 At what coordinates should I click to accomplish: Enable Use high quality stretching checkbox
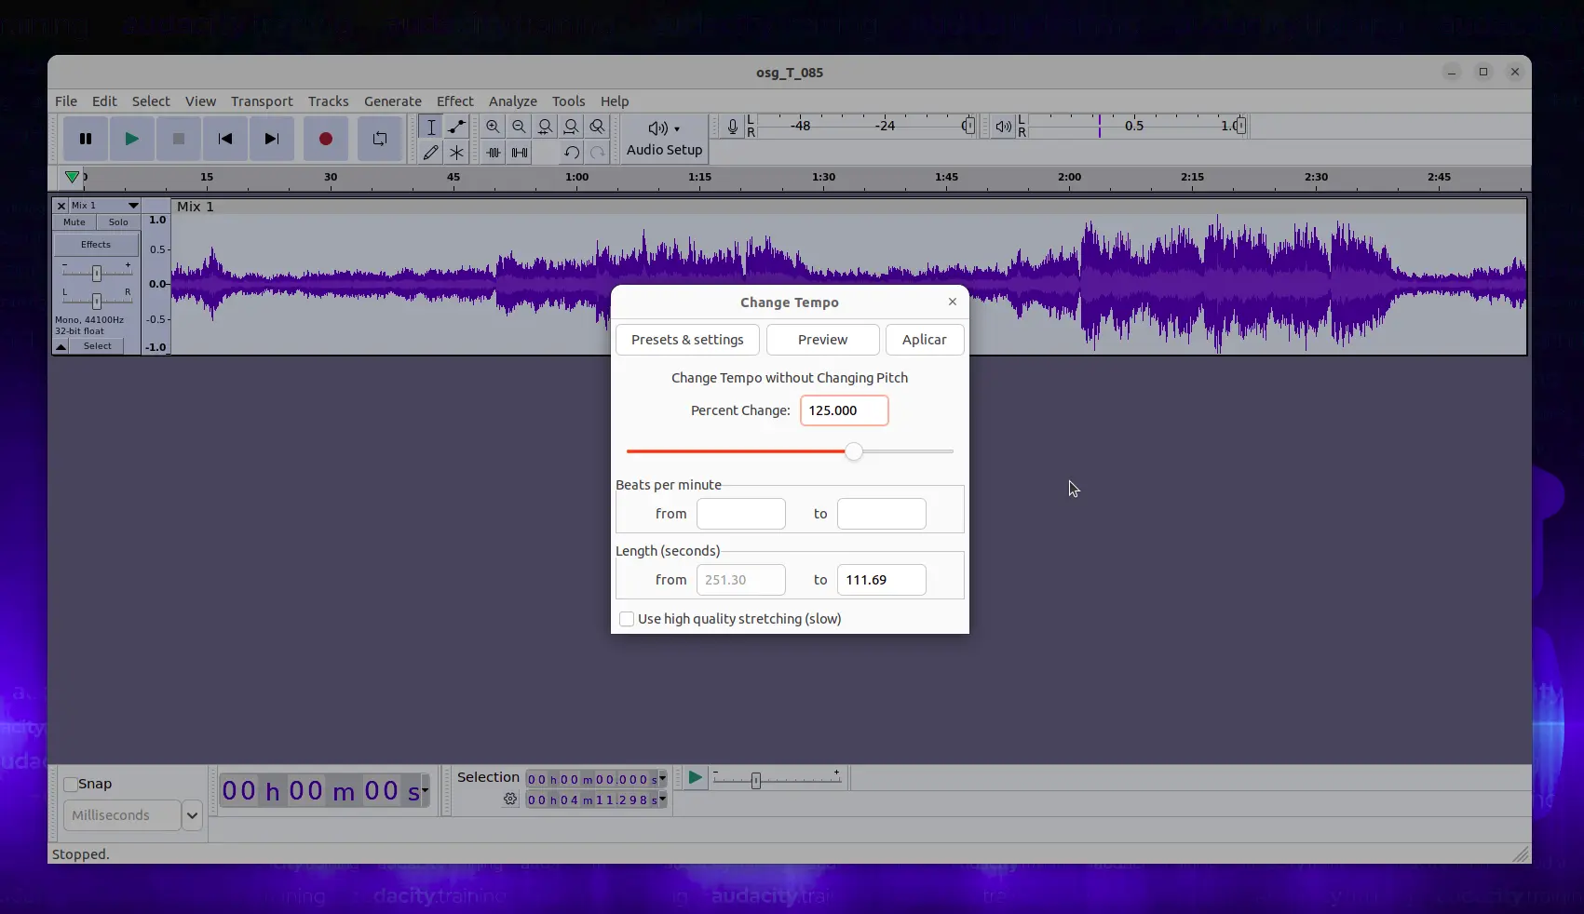click(x=627, y=619)
